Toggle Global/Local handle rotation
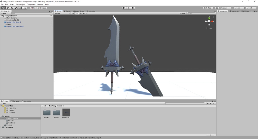The image size is (258, 139). coord(43,8)
